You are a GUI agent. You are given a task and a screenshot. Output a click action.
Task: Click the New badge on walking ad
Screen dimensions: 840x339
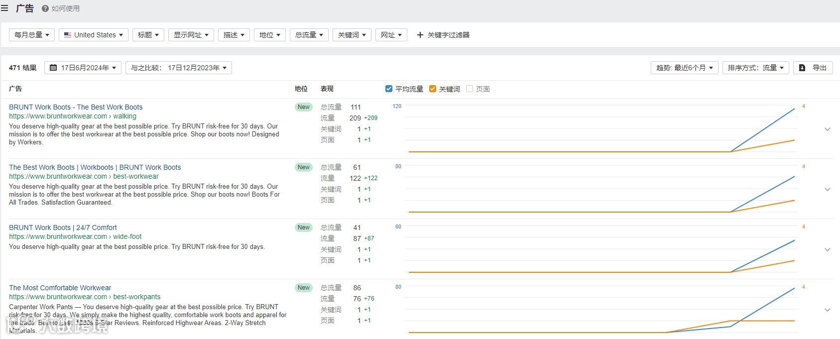(x=304, y=107)
